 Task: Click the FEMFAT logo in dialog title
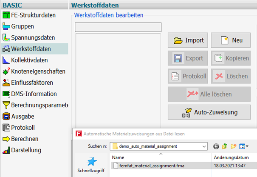coord(79,134)
